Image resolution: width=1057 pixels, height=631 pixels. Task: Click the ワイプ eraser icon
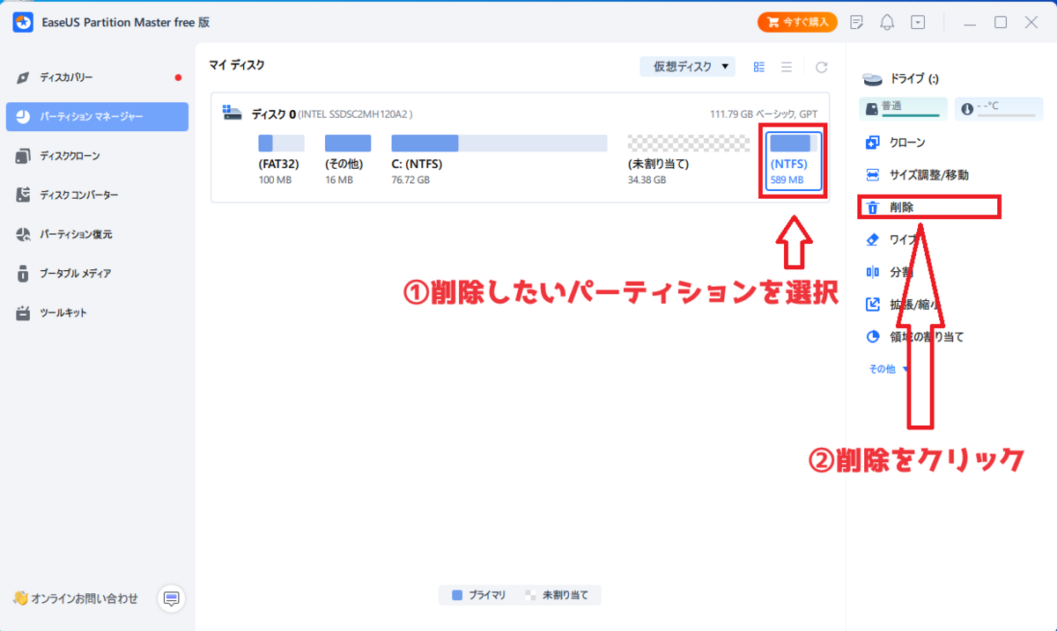click(x=873, y=239)
